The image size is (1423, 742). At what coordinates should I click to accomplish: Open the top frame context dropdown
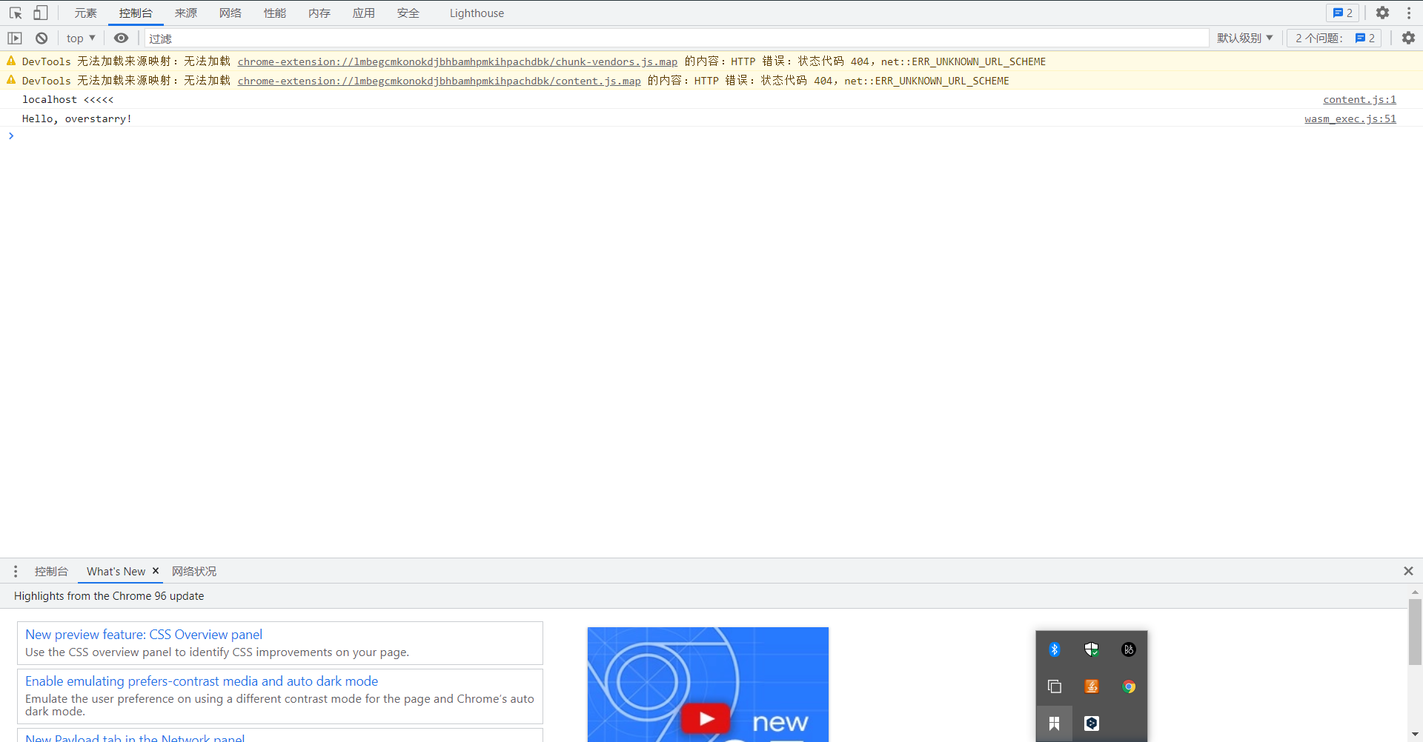80,38
